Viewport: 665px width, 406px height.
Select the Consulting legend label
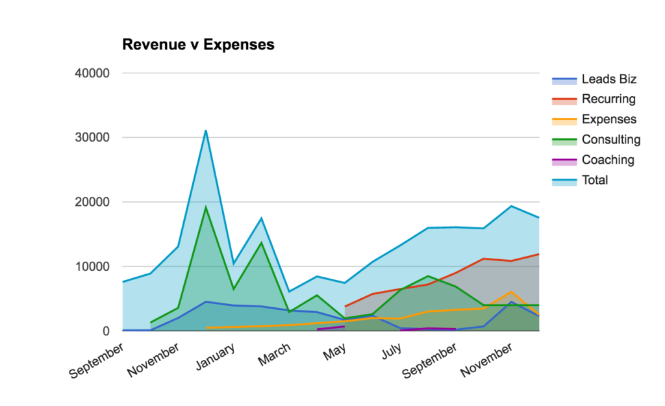point(611,140)
